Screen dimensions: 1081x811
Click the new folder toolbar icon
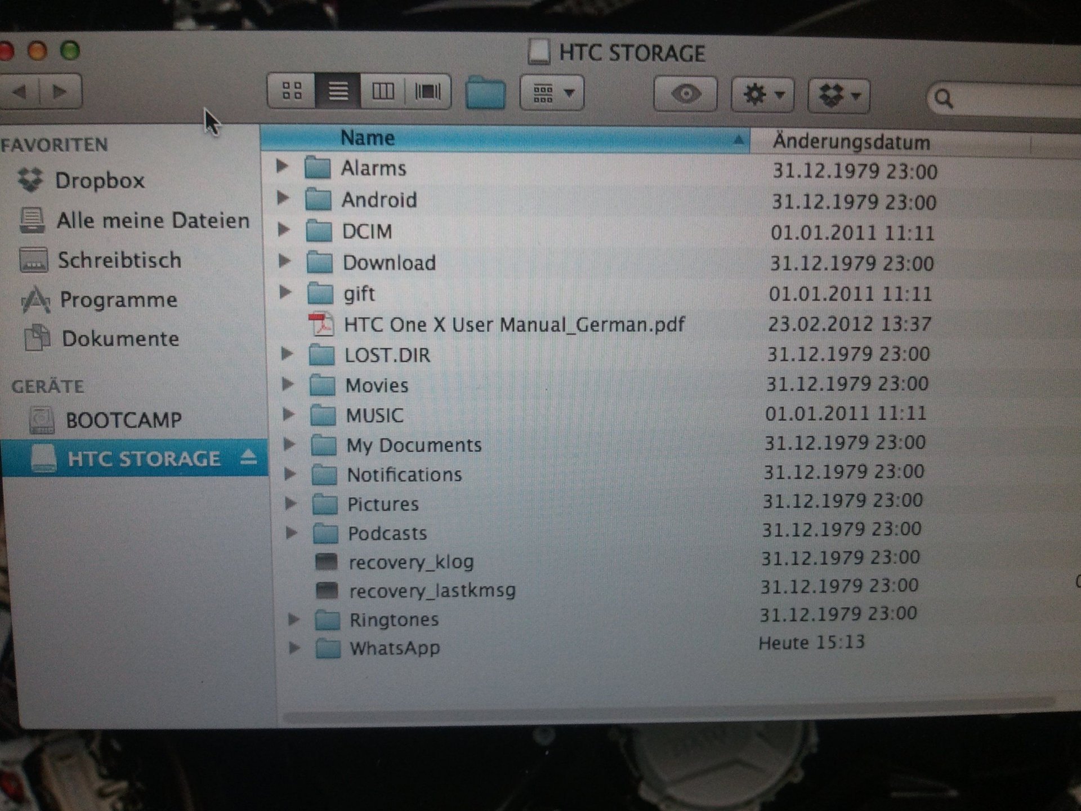(x=486, y=93)
